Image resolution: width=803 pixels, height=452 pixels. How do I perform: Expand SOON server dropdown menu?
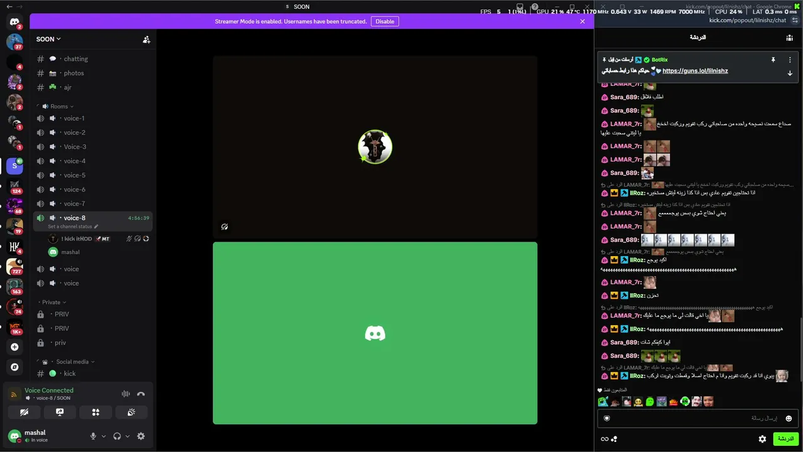(48, 39)
